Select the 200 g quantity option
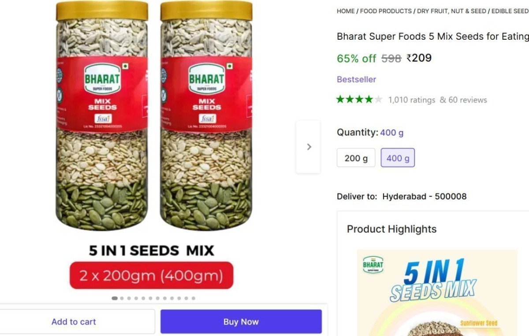Image resolution: width=529 pixels, height=336 pixels. point(356,158)
